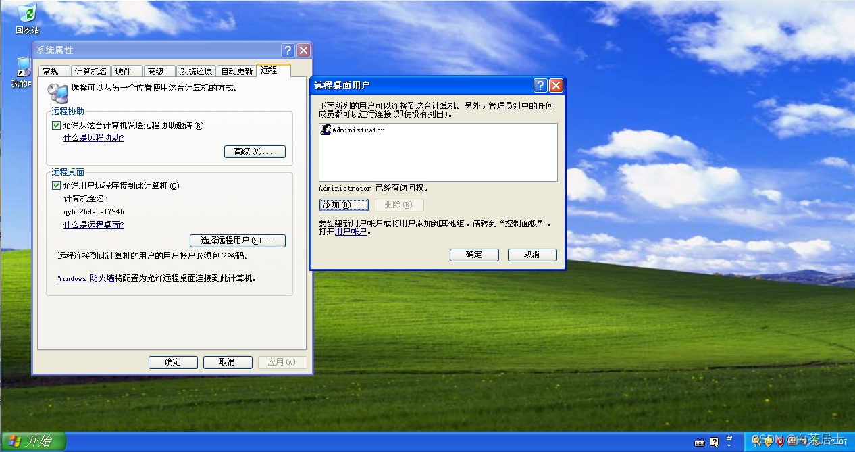Switch to the 高级 tab

coord(159,71)
